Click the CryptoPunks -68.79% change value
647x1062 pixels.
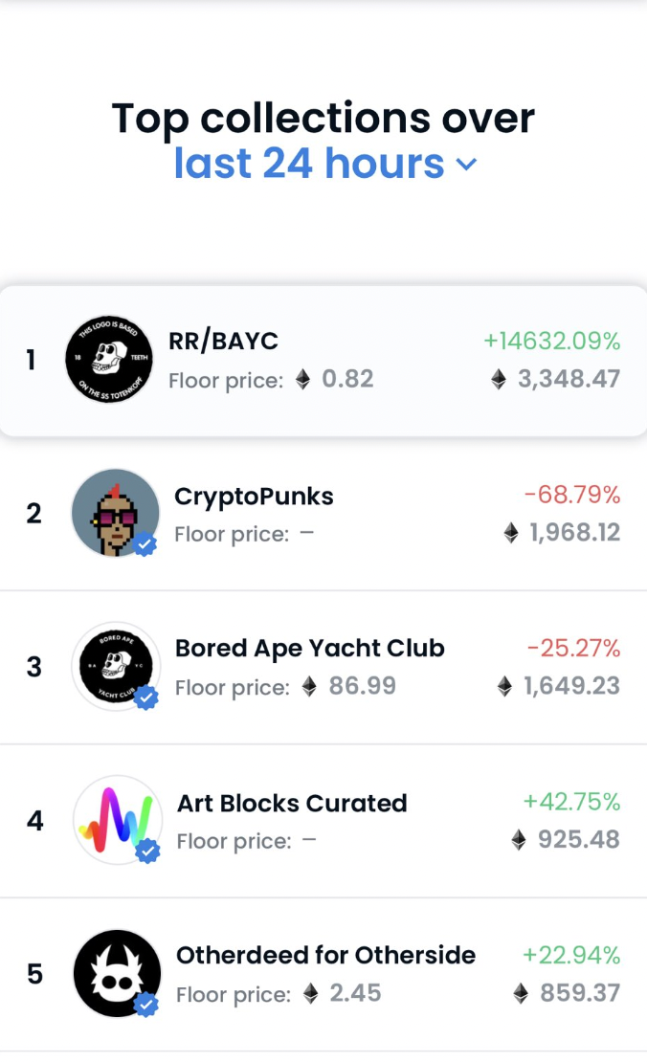(x=572, y=495)
